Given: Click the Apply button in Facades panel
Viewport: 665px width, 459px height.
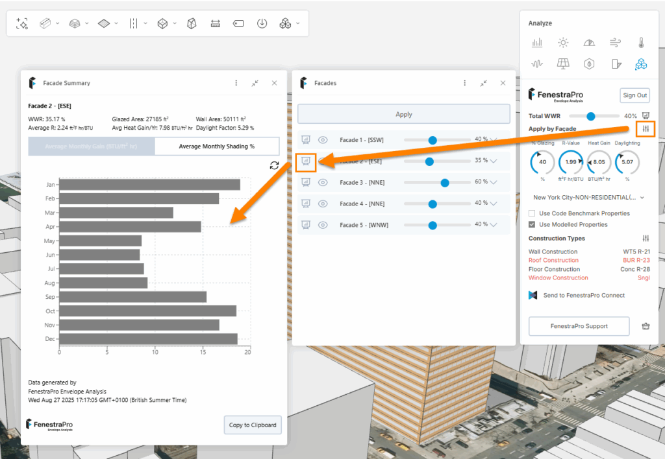Looking at the screenshot, I should (404, 114).
